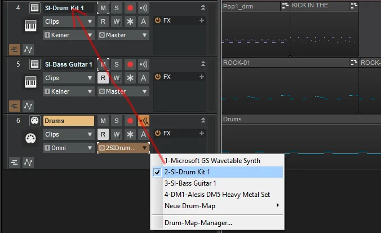Collapse the SI-Drum Kit 1 track with the restore arrows
The height and width of the screenshot is (233, 381).
pyautogui.click(x=203, y=7)
